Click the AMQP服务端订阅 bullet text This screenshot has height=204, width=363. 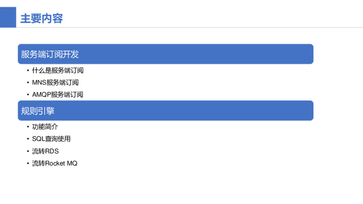click(57, 95)
